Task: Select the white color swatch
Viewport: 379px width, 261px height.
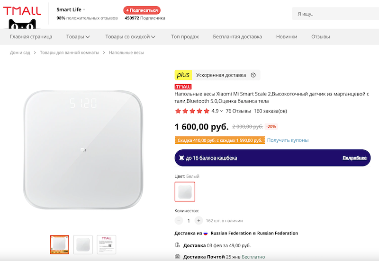Action: click(185, 191)
